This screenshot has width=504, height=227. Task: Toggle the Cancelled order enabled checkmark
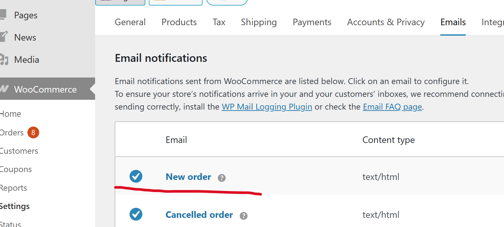[136, 214]
